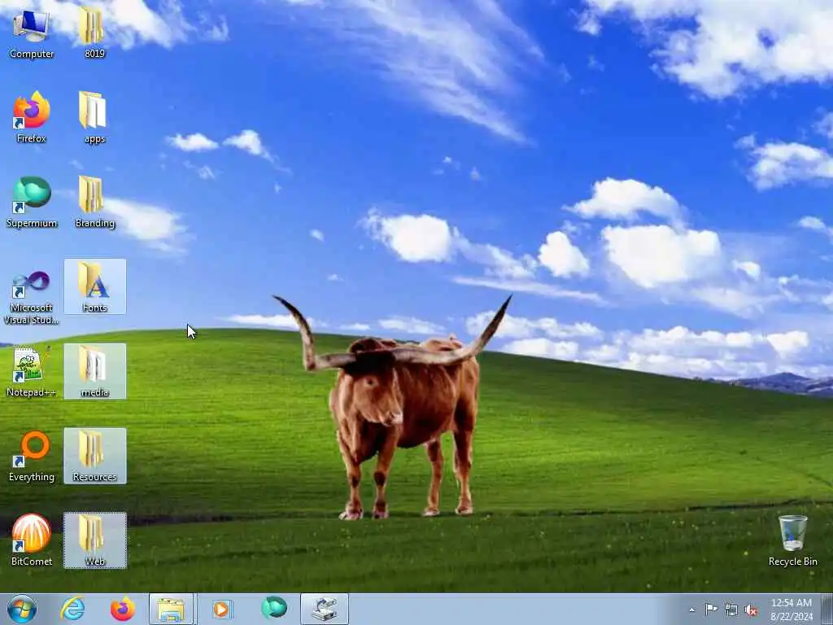Open the Action Center flag icon

pos(711,610)
